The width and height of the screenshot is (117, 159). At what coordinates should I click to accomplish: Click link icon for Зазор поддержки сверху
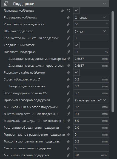[x=69, y=87]
